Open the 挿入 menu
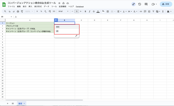The width and height of the screenshot is (174, 106). (x=30, y=7)
